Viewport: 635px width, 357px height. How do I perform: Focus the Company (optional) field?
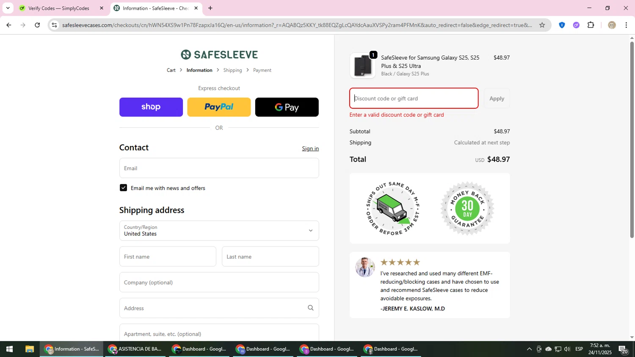coord(219,282)
